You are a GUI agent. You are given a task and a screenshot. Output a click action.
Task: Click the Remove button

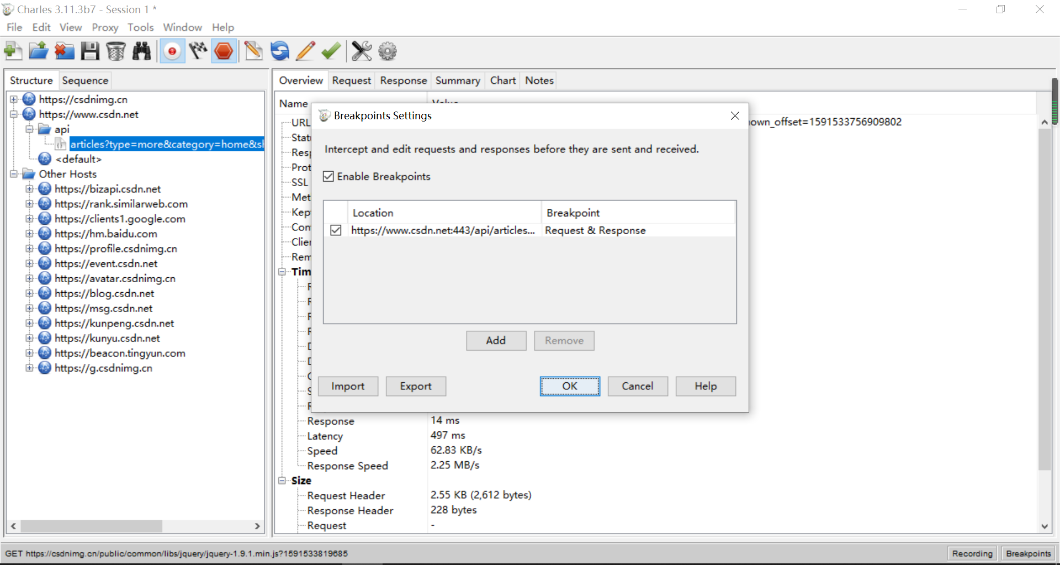click(x=564, y=341)
